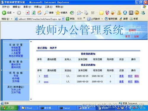
Task: Click the money bag icon in toolbar
Action: [x=119, y=13]
